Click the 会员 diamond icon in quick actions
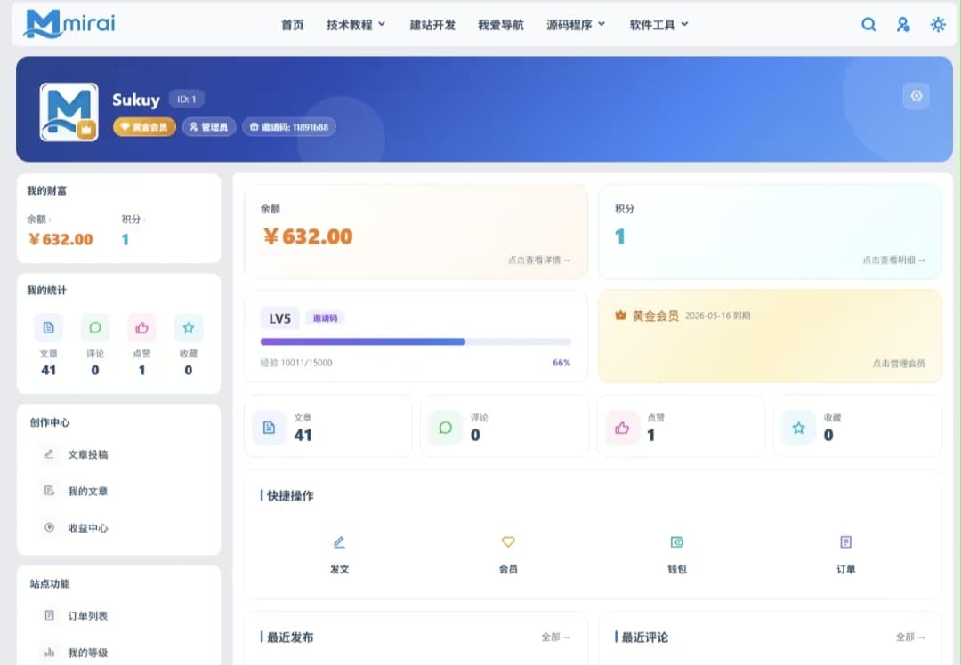The image size is (961, 665). click(508, 542)
